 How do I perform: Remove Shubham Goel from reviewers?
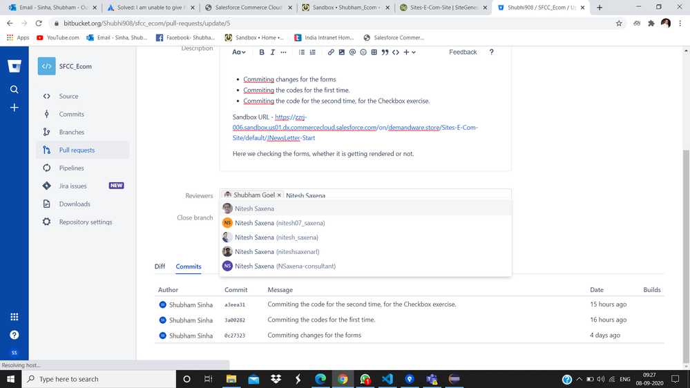point(279,195)
